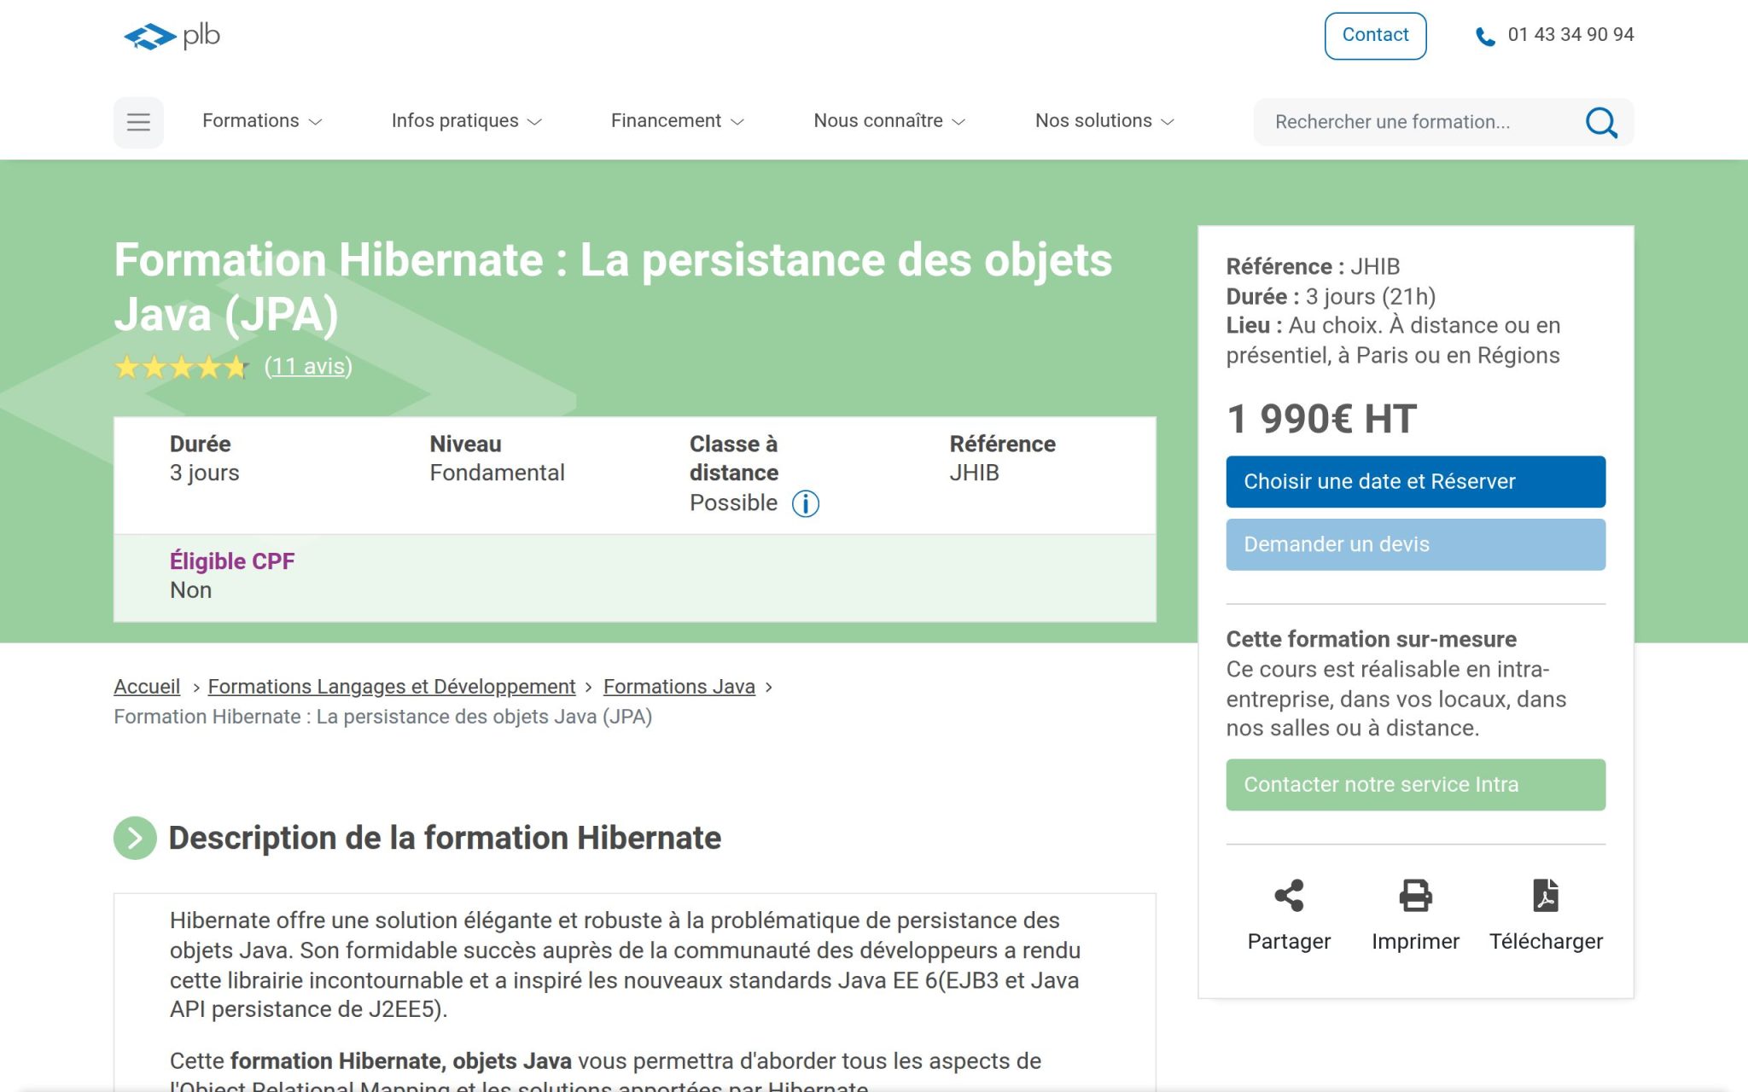Click the PLB logo

169,35
